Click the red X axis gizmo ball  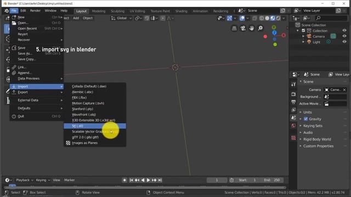pyautogui.click(x=284, y=35)
